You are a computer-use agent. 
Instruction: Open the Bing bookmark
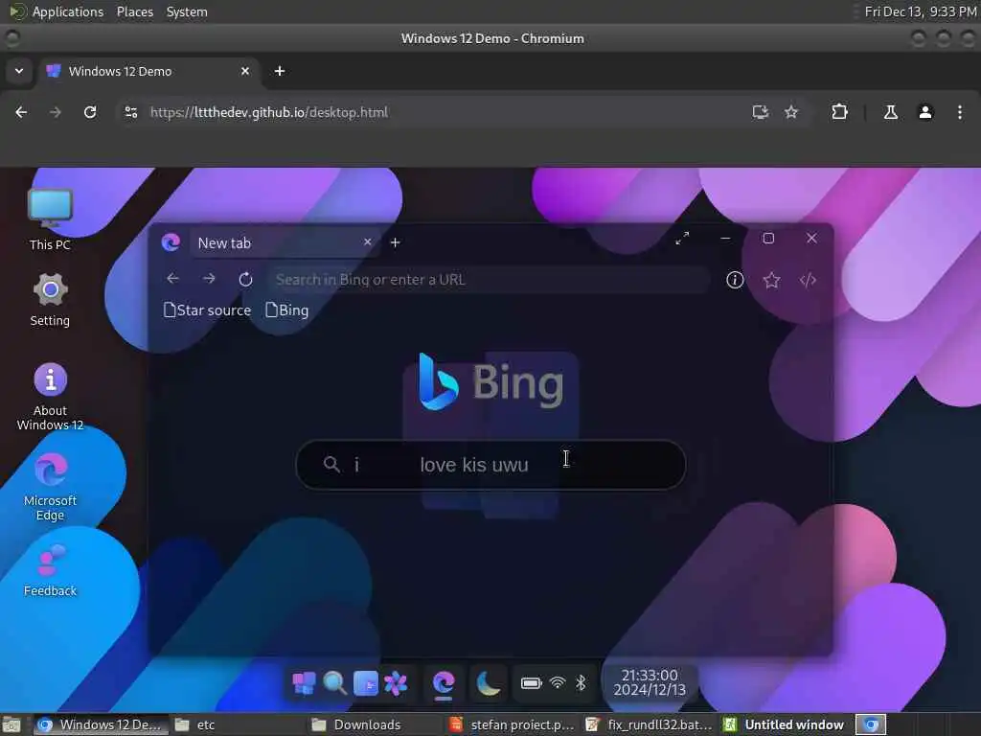[x=287, y=310]
